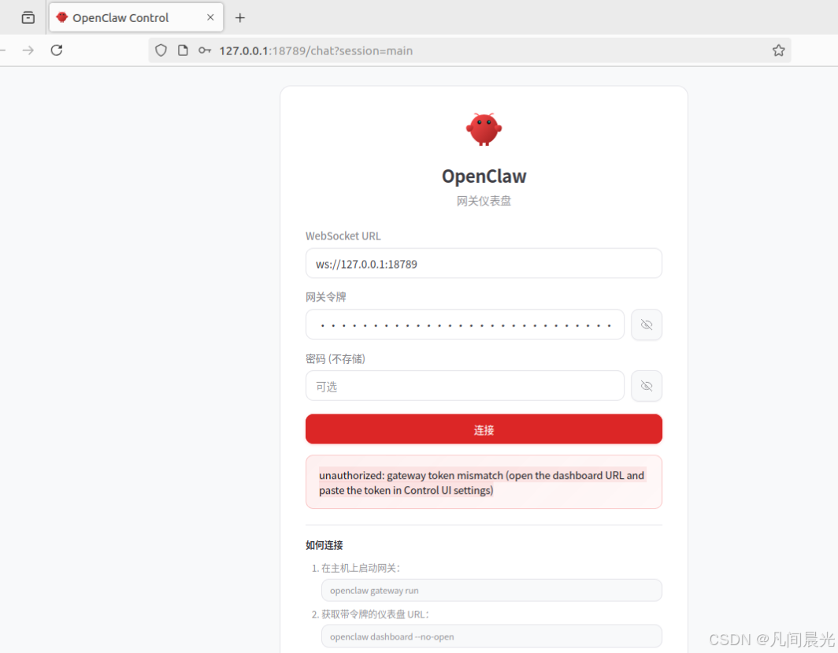Reload the current page
The height and width of the screenshot is (653, 838).
coord(57,50)
